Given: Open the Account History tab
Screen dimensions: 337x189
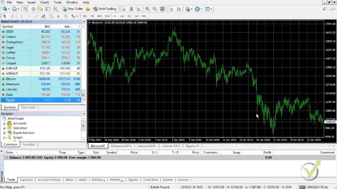Looking at the screenshot, I should pos(49,180).
